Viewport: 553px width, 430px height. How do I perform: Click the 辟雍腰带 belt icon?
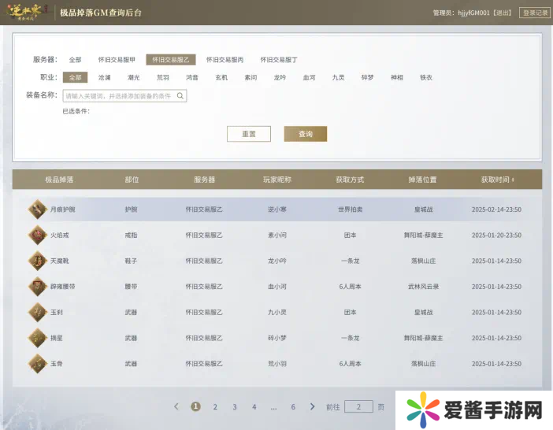click(x=37, y=287)
